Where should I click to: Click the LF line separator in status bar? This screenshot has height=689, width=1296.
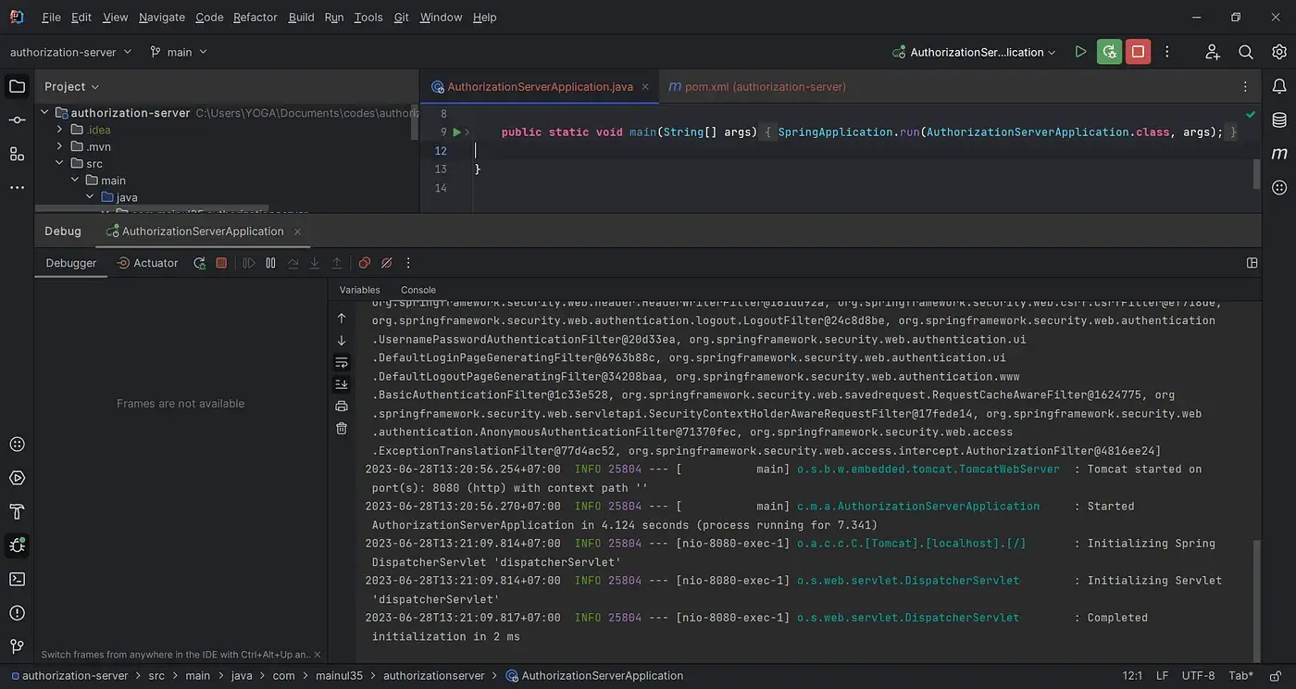pos(1162,676)
